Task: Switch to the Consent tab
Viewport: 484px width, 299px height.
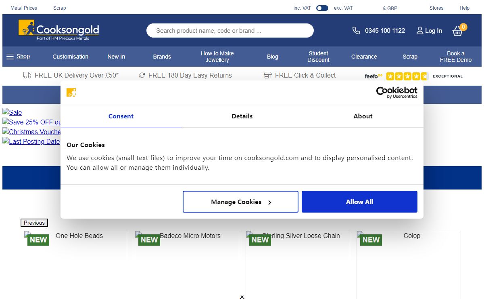Action: [121, 116]
